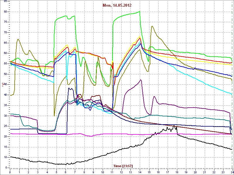Click the hour "2" time axis label

click(28, 172)
